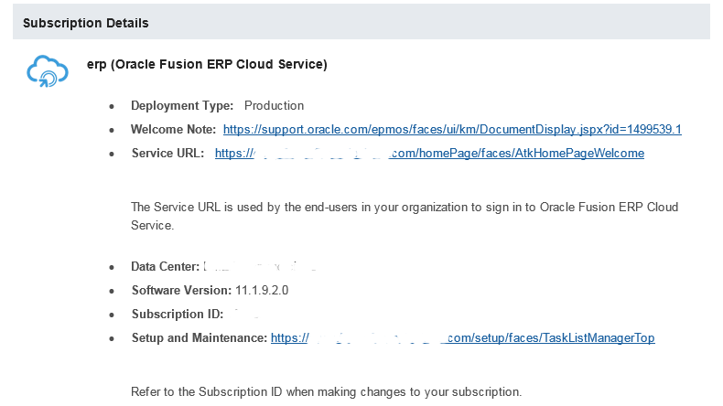Click the Subscription Details header

(86, 23)
